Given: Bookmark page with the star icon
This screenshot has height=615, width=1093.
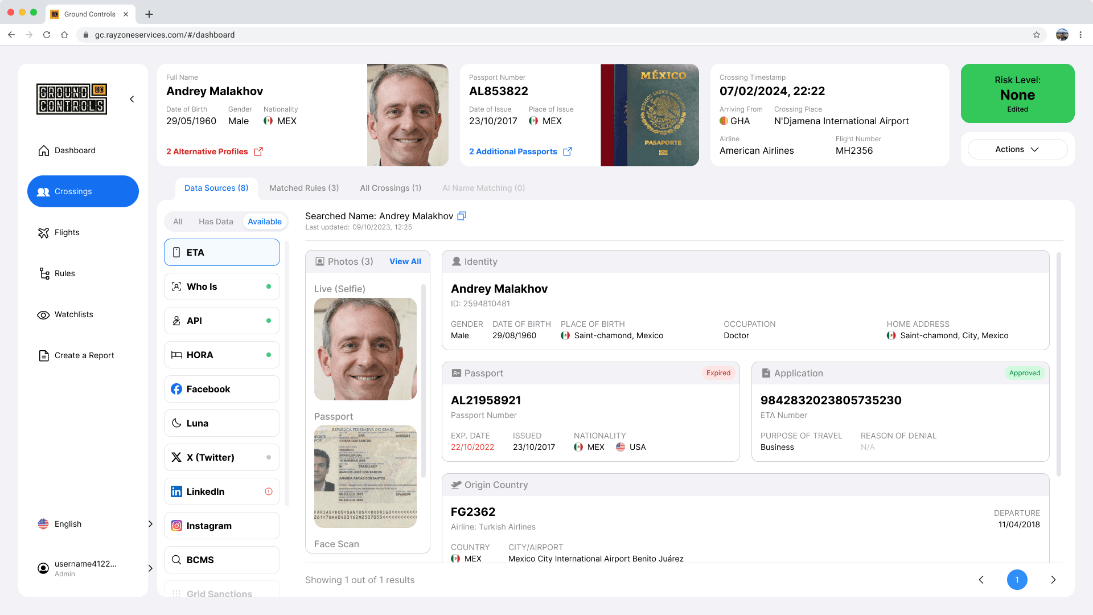Looking at the screenshot, I should tap(1037, 35).
